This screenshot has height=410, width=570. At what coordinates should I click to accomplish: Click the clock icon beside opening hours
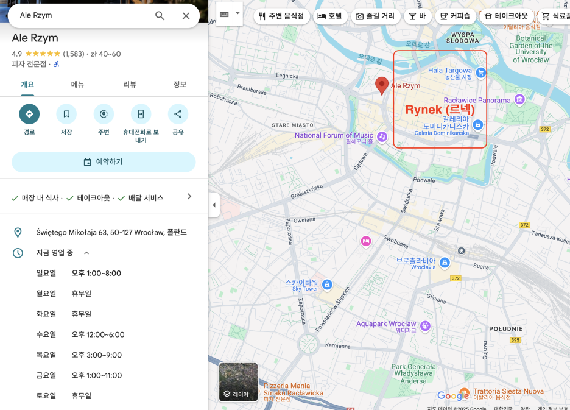click(18, 253)
